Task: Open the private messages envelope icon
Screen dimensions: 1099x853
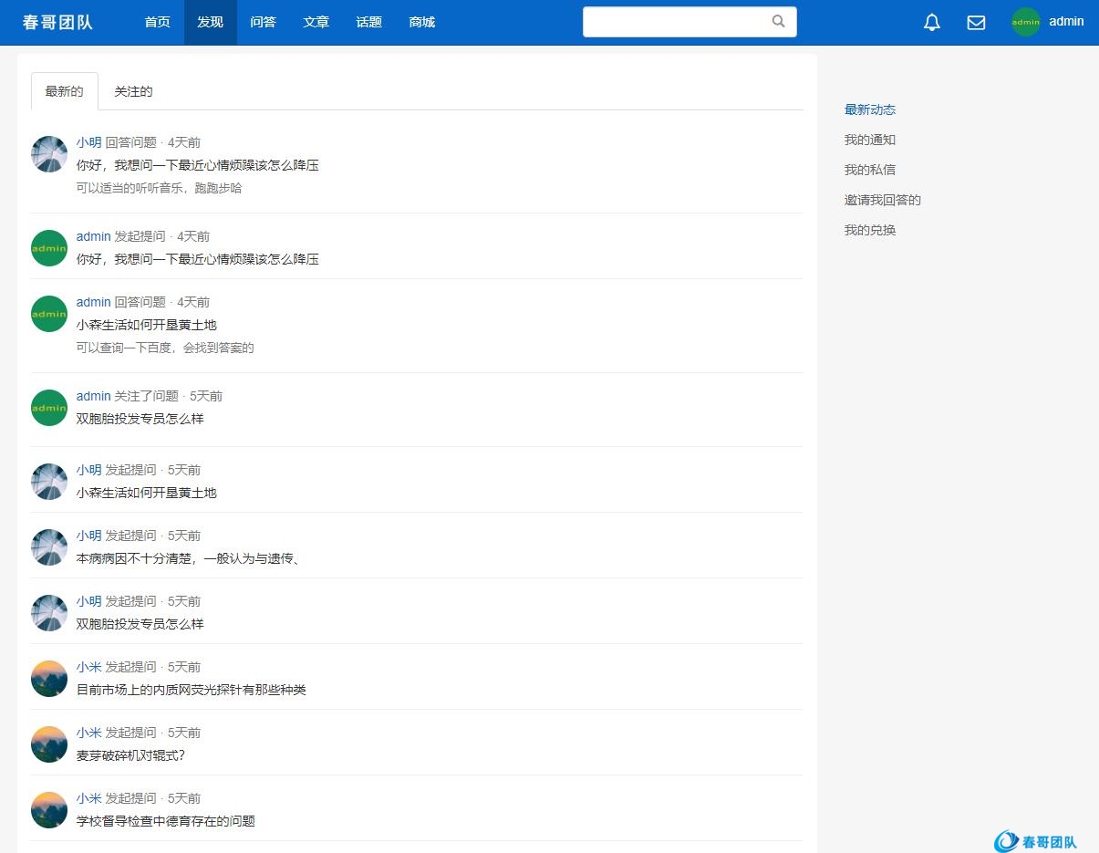Action: (976, 23)
